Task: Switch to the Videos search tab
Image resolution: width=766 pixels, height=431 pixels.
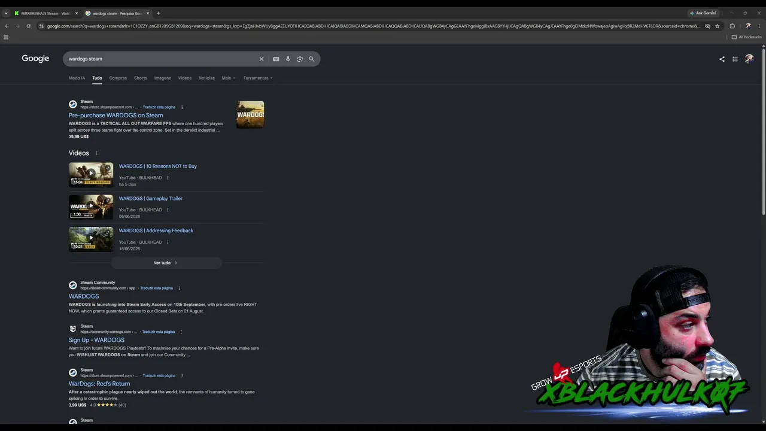Action: point(185,78)
